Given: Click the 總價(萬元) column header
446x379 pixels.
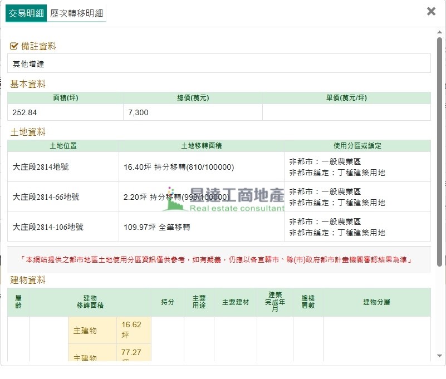Looking at the screenshot, I should pos(193,98).
